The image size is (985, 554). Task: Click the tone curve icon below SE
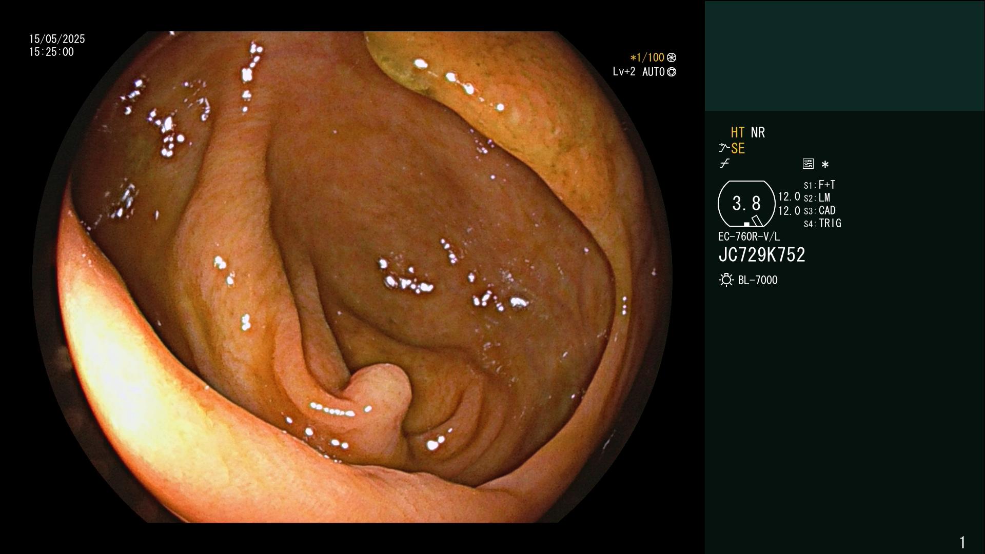click(x=724, y=164)
